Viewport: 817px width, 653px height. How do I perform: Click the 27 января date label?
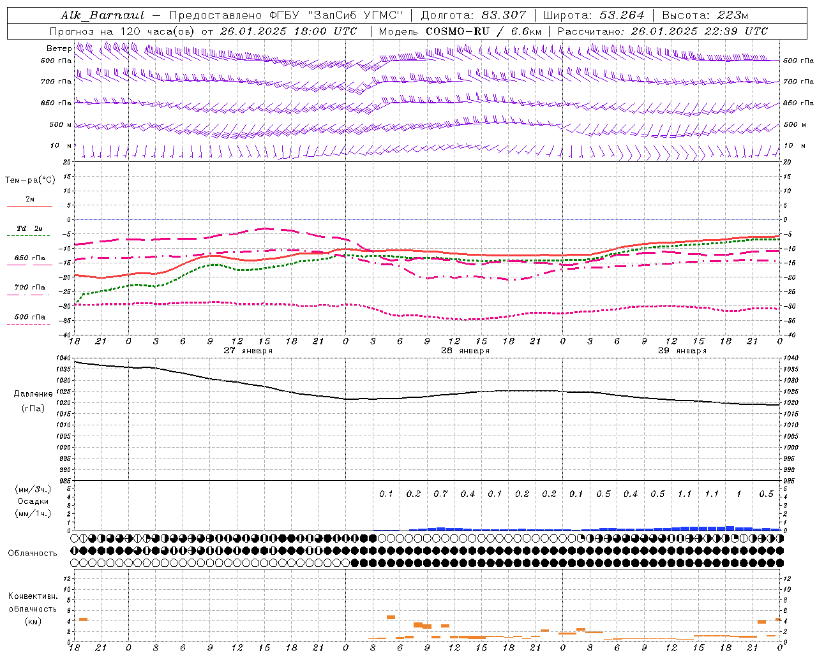tap(248, 351)
